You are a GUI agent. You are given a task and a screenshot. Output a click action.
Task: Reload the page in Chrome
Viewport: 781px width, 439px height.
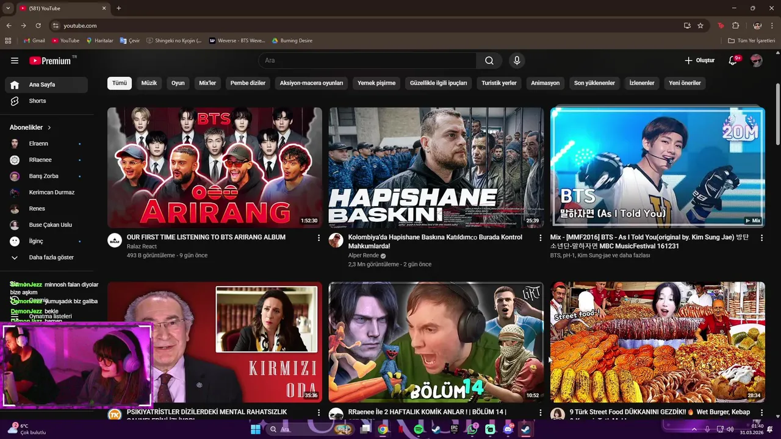point(38,26)
